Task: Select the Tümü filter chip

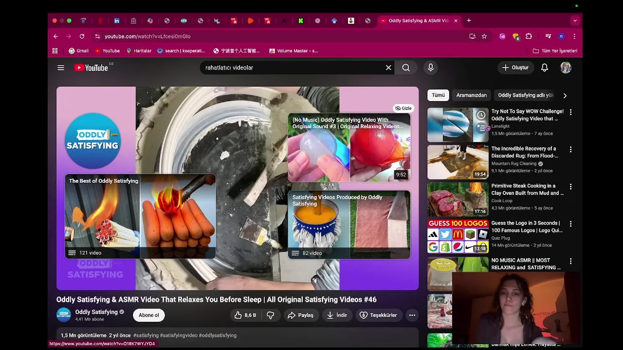Action: click(x=438, y=95)
